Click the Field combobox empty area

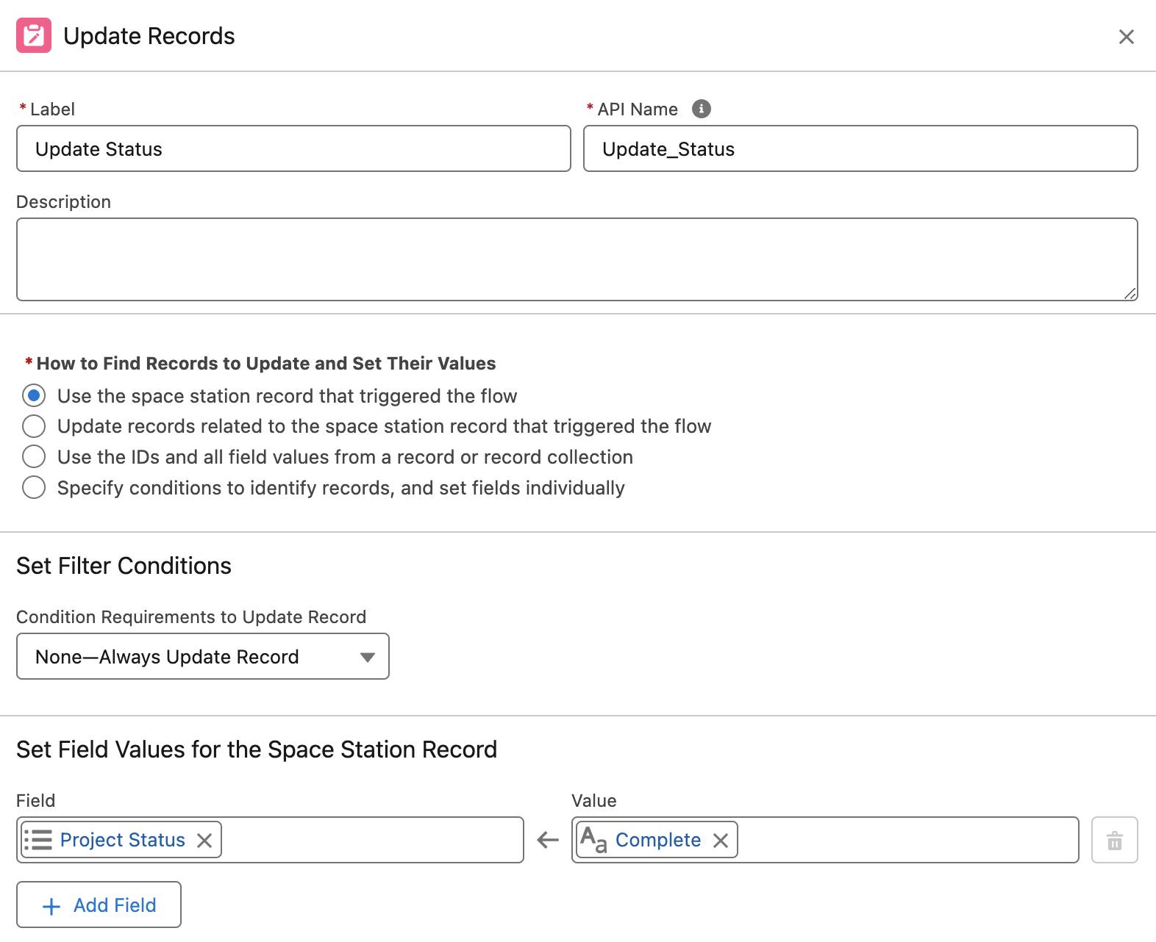371,840
